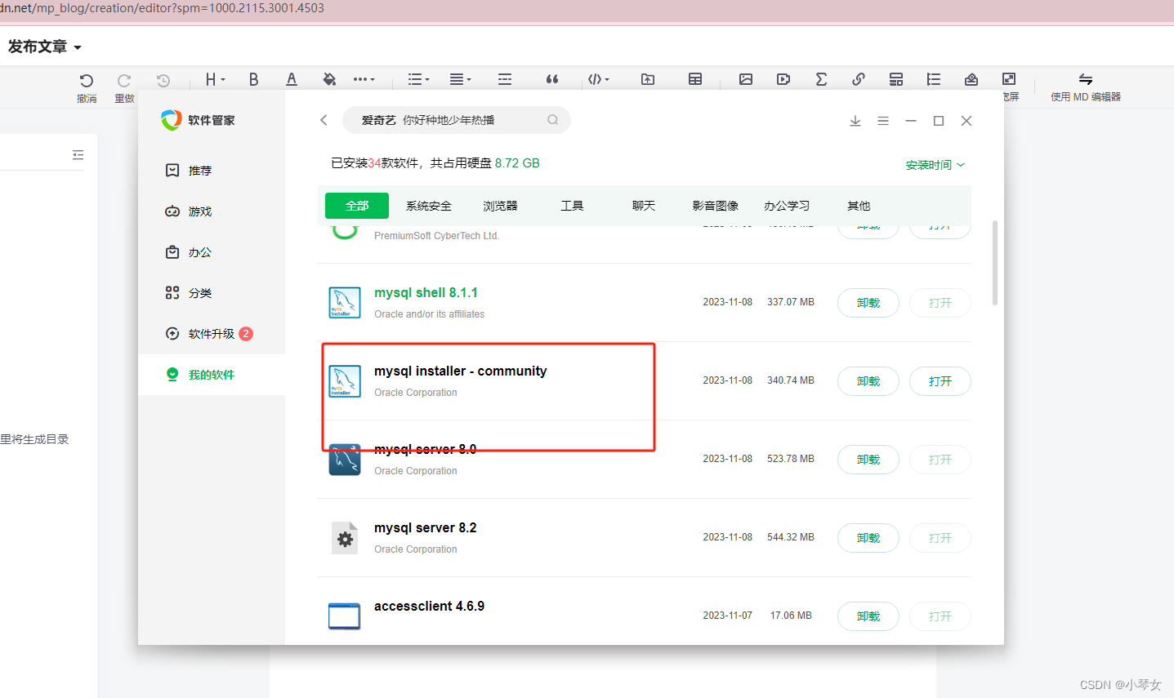Image resolution: width=1174 pixels, height=698 pixels.
Task: Open mysql installer - community
Action: [940, 381]
